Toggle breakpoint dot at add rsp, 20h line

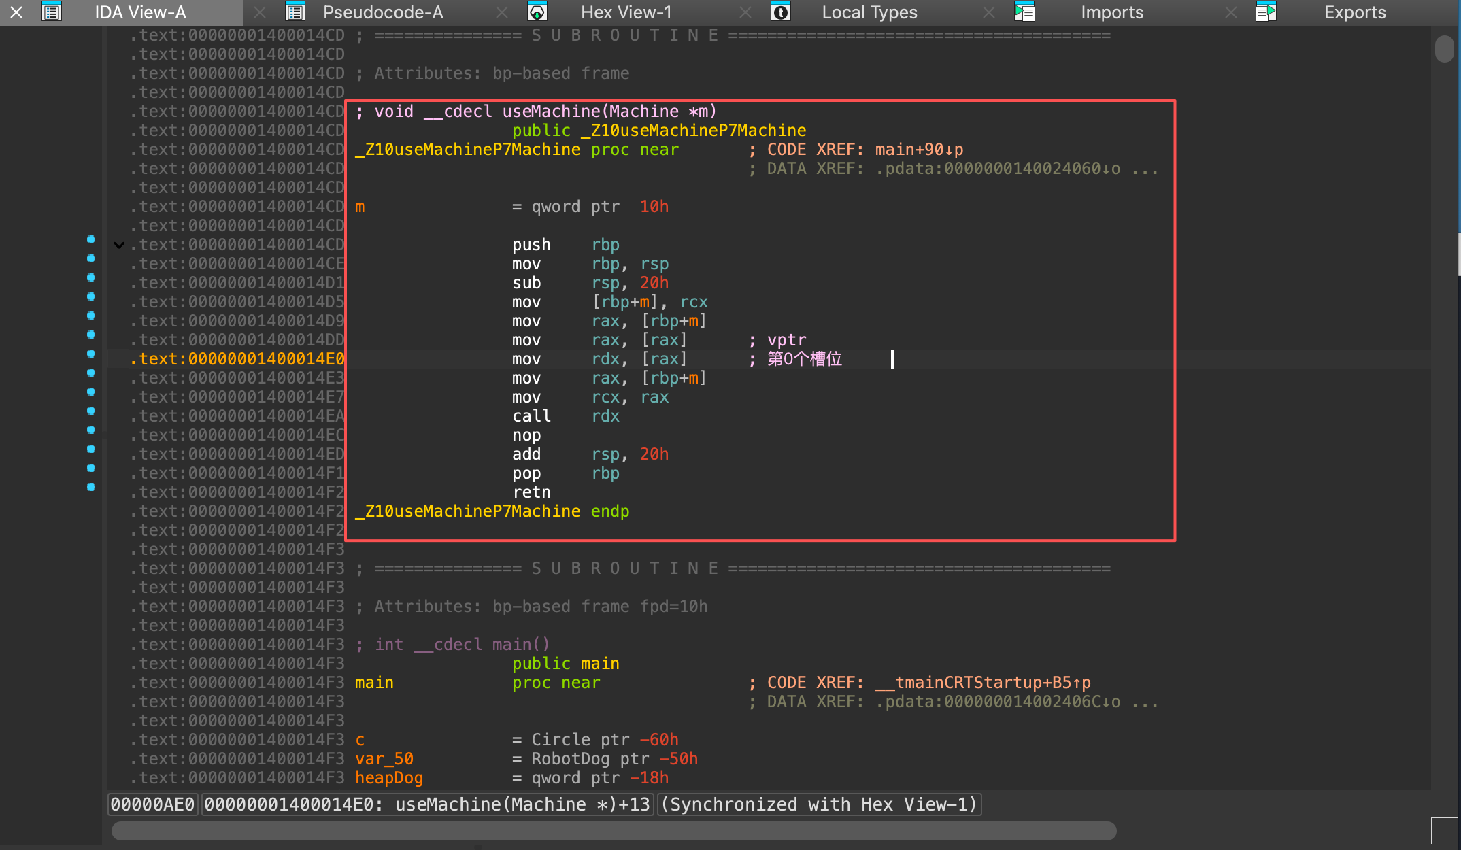[x=91, y=449]
